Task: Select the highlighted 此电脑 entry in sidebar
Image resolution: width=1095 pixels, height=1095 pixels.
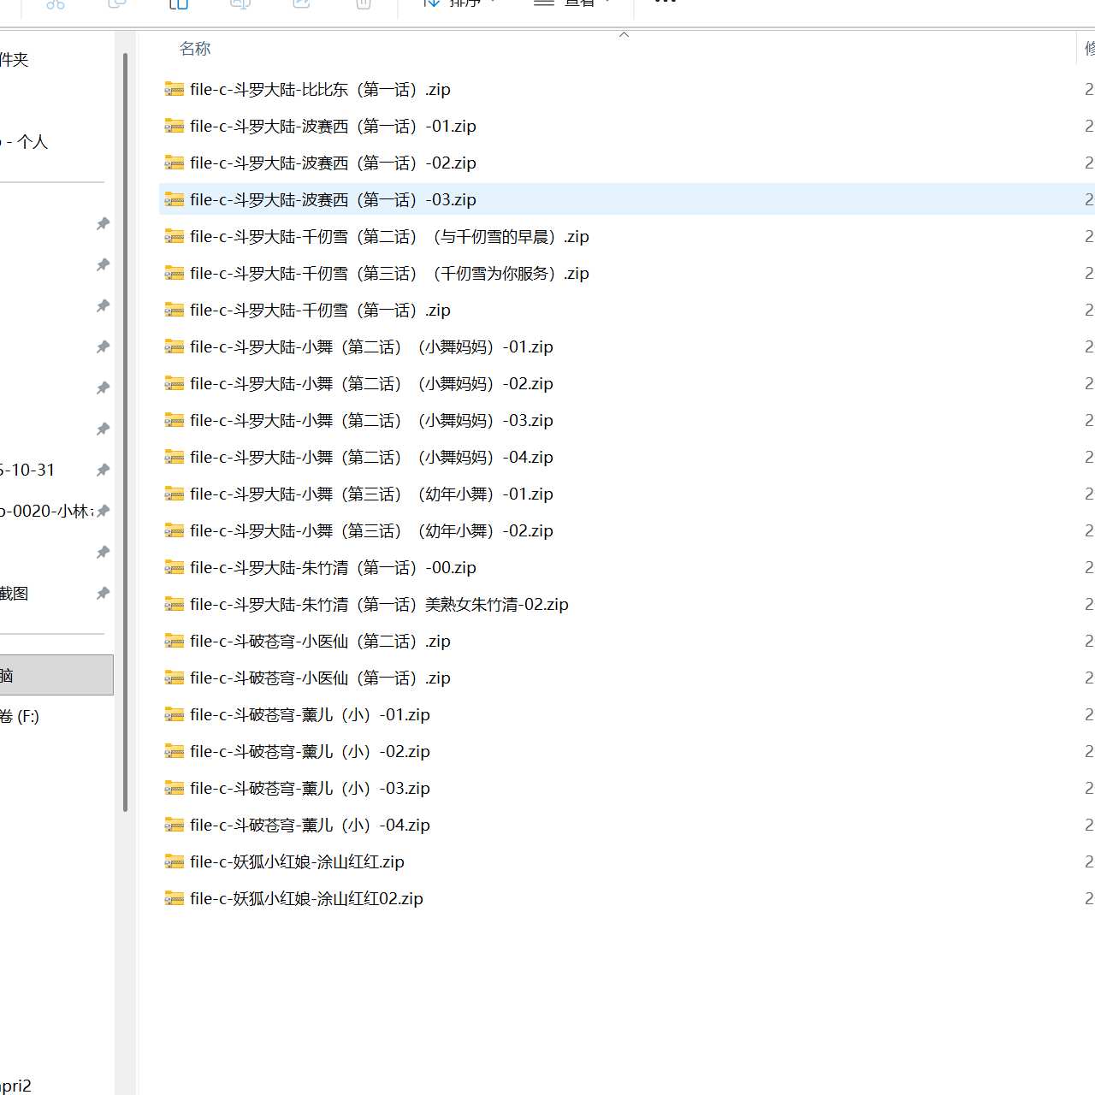Action: coord(56,675)
